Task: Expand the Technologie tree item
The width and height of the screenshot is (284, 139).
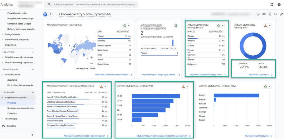Action: pos(2,119)
